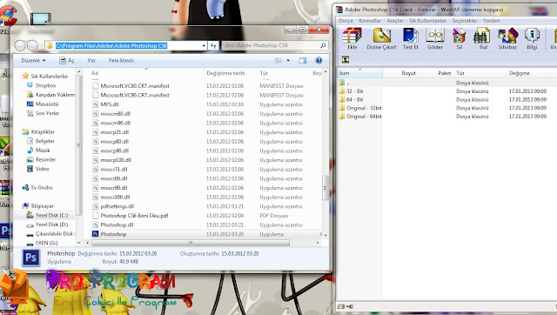This screenshot has width=557, height=315.
Task: Open the Düzenle dropdown menu
Action: tap(33, 60)
